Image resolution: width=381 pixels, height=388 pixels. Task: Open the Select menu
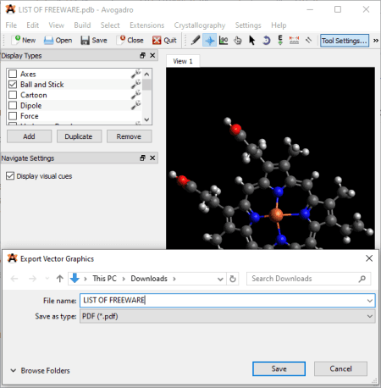[x=110, y=25]
